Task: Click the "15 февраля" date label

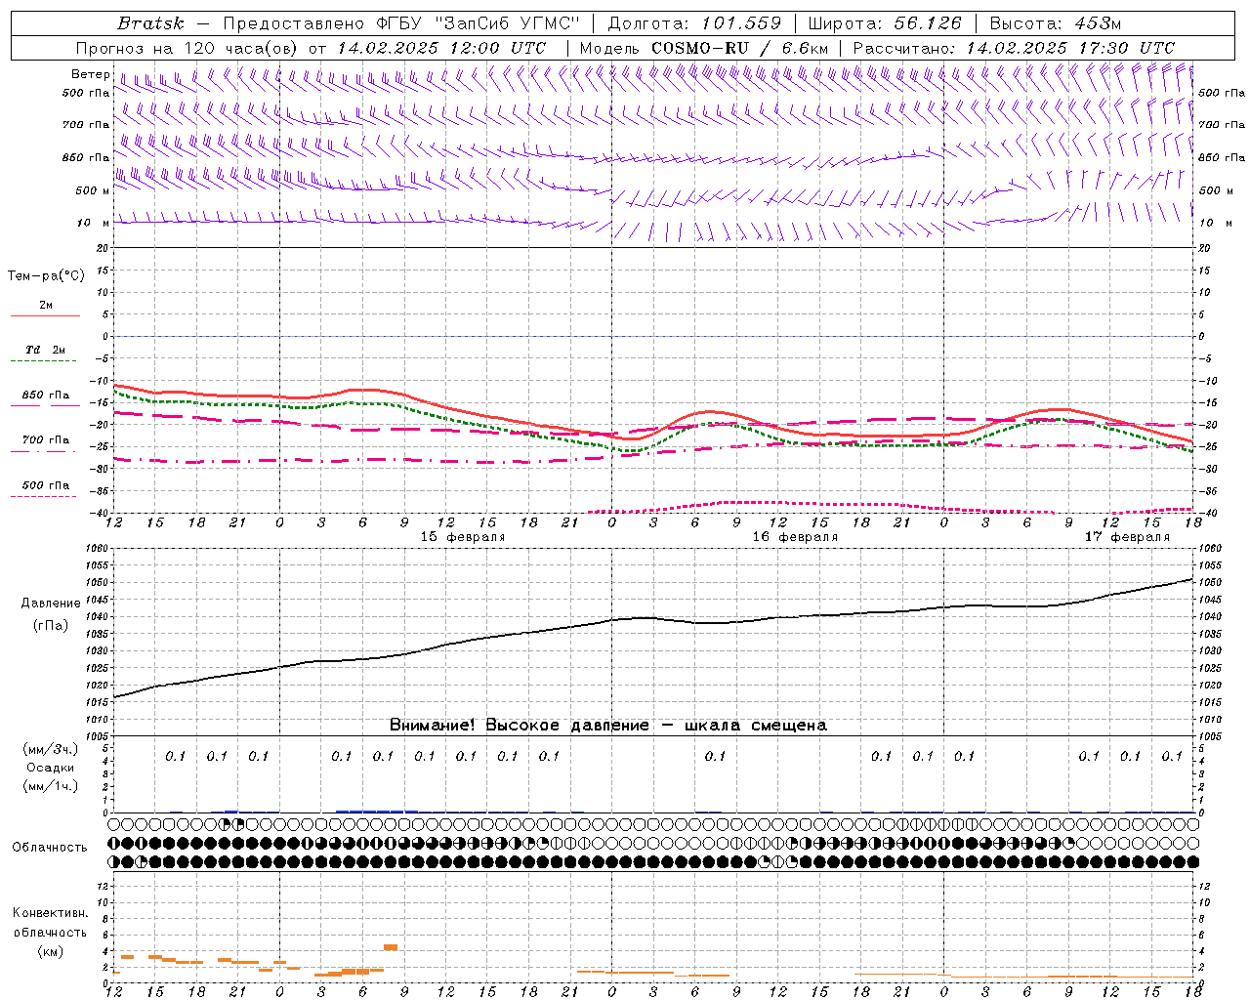Action: (x=463, y=537)
